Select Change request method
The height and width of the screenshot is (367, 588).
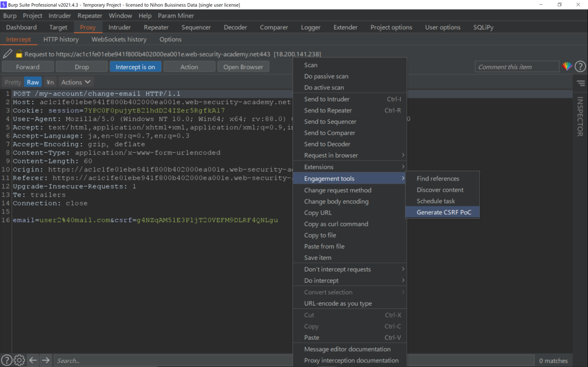point(350,190)
